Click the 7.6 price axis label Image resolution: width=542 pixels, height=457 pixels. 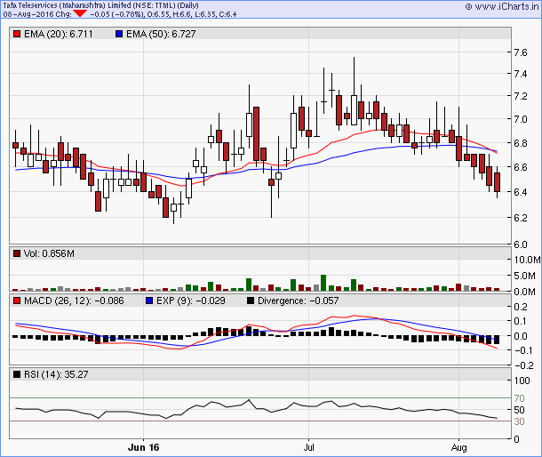click(520, 52)
